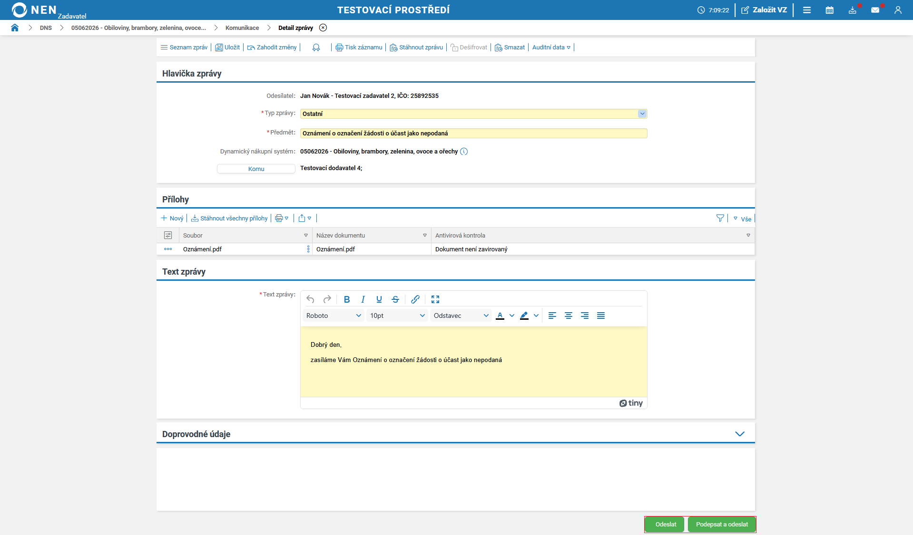Viewport: 913px width, 535px height.
Task: Click inside the message text area
Action: (473, 362)
